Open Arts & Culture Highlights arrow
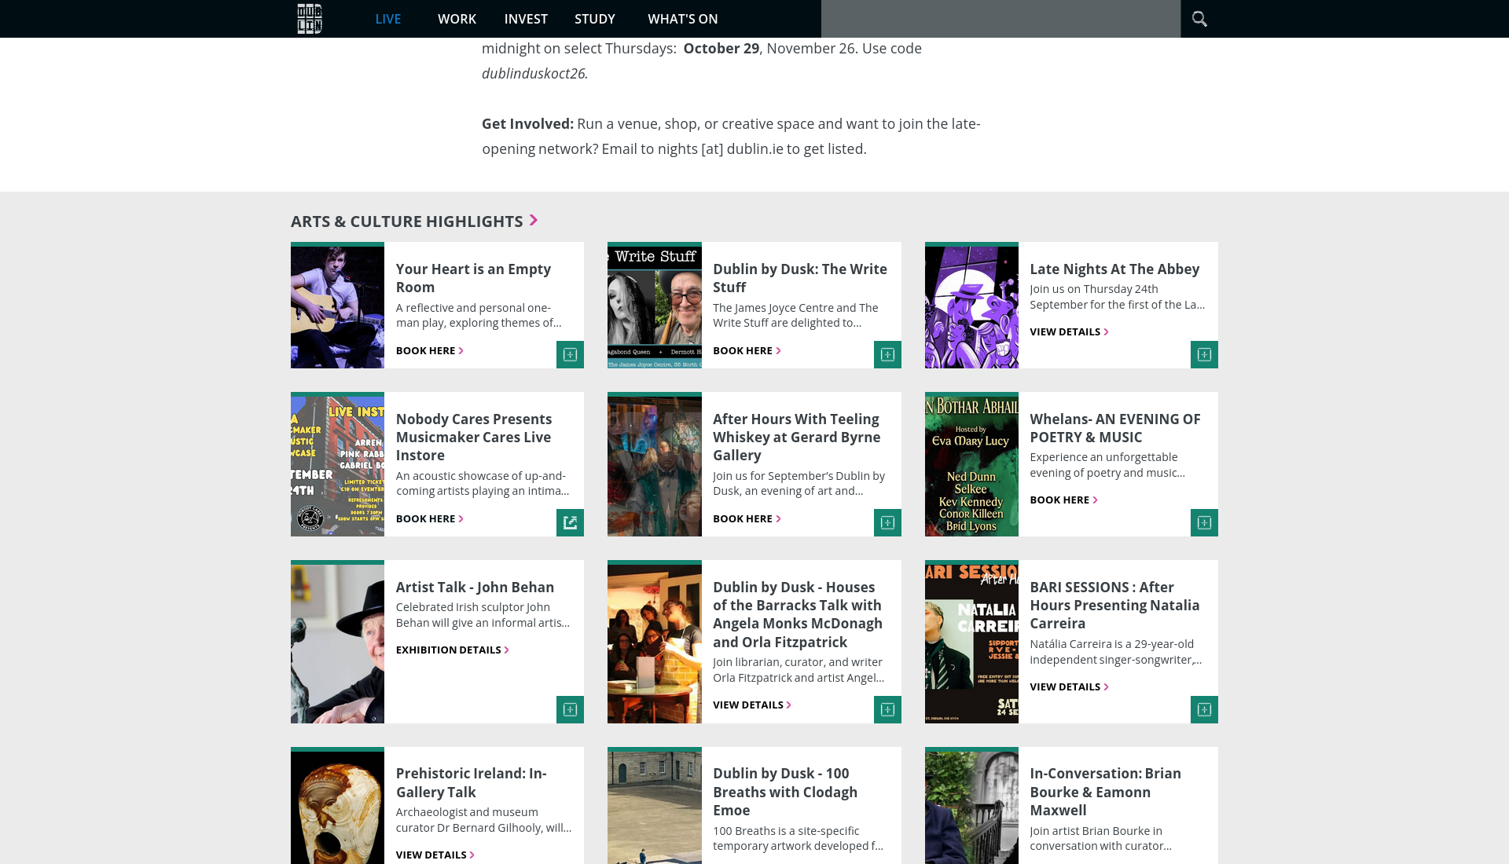This screenshot has height=864, width=1509. (534, 221)
